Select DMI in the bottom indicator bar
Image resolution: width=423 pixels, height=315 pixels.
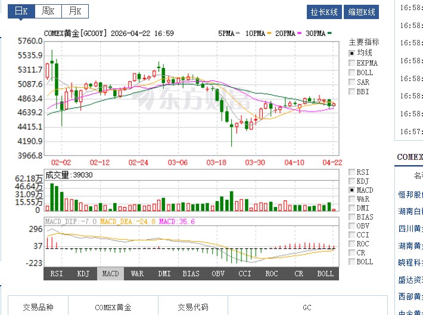click(164, 274)
